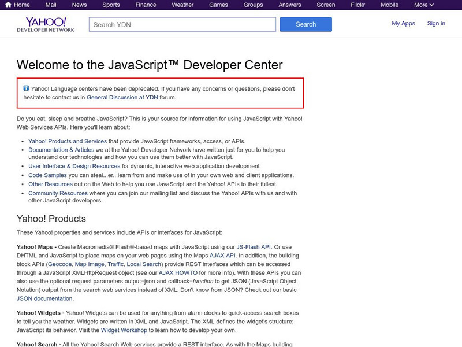Open the Yahoo Developer Network logo
Viewport: 462px width, 347px height.
click(46, 24)
